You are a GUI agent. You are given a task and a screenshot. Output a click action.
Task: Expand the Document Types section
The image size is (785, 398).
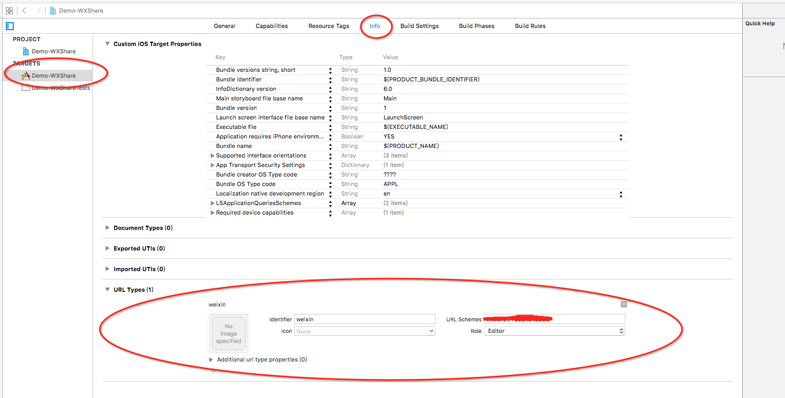(x=108, y=228)
